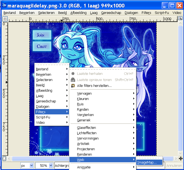Click the GIMP Wilber icon in the title bar
The image size is (184, 170).
coord(4,5)
